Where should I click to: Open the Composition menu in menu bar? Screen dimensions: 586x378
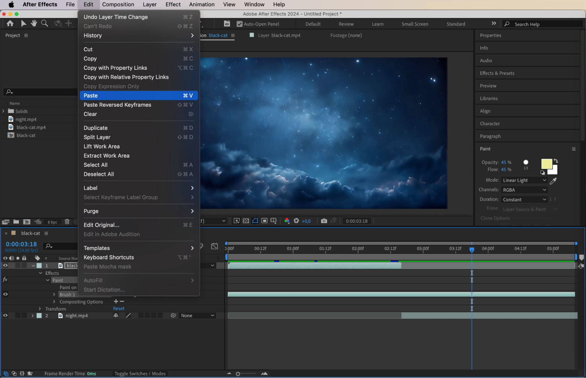click(118, 4)
